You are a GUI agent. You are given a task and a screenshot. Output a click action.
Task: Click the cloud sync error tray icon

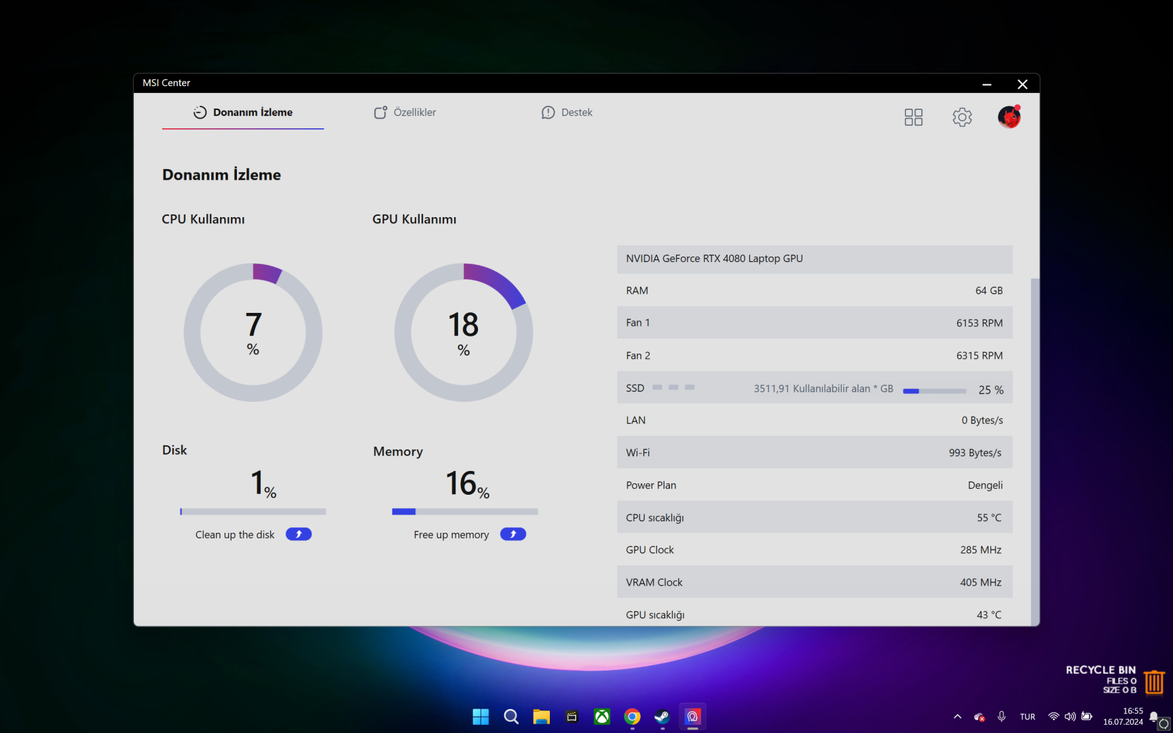pos(980,717)
